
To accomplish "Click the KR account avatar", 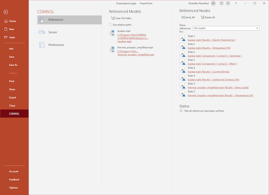I will (213, 3).
